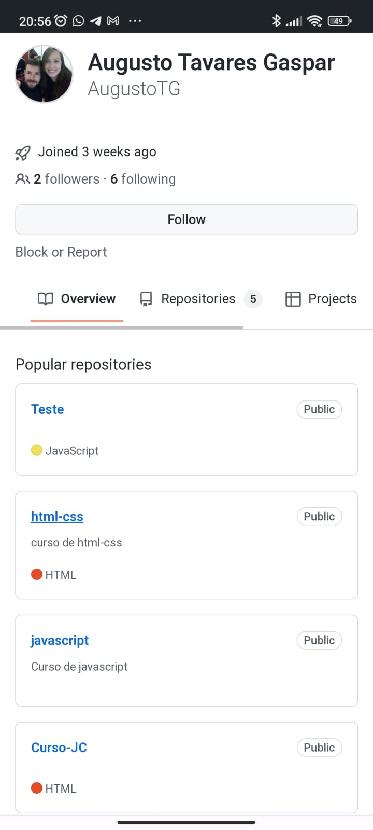
Task: Tap the Public badge on Teste
Action: [x=319, y=409]
